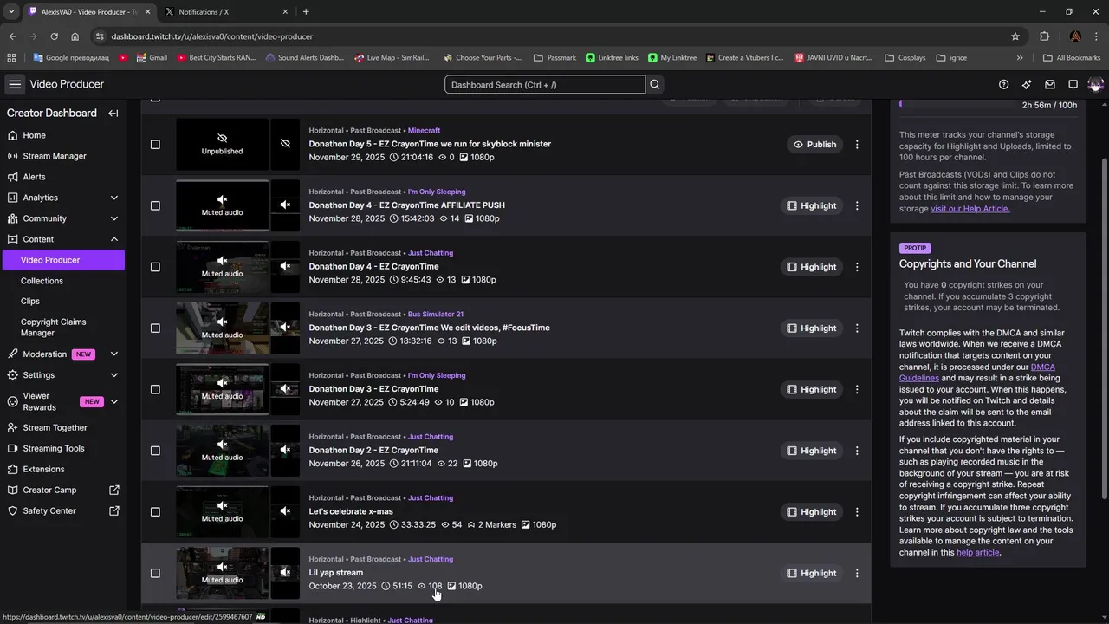The height and width of the screenshot is (624, 1109).
Task: Expand the Settings section
Action: tap(114, 374)
